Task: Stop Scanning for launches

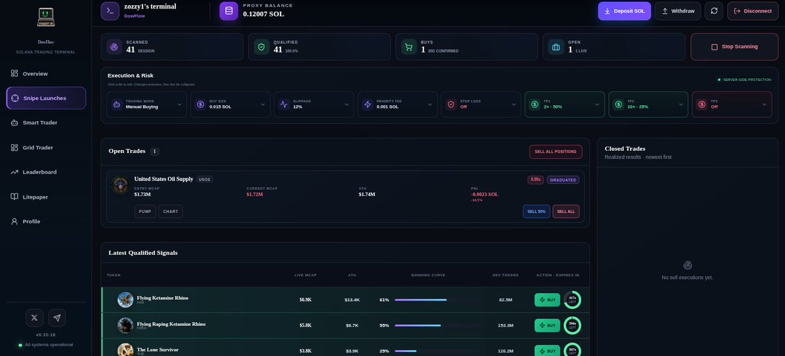Action: coord(735,47)
